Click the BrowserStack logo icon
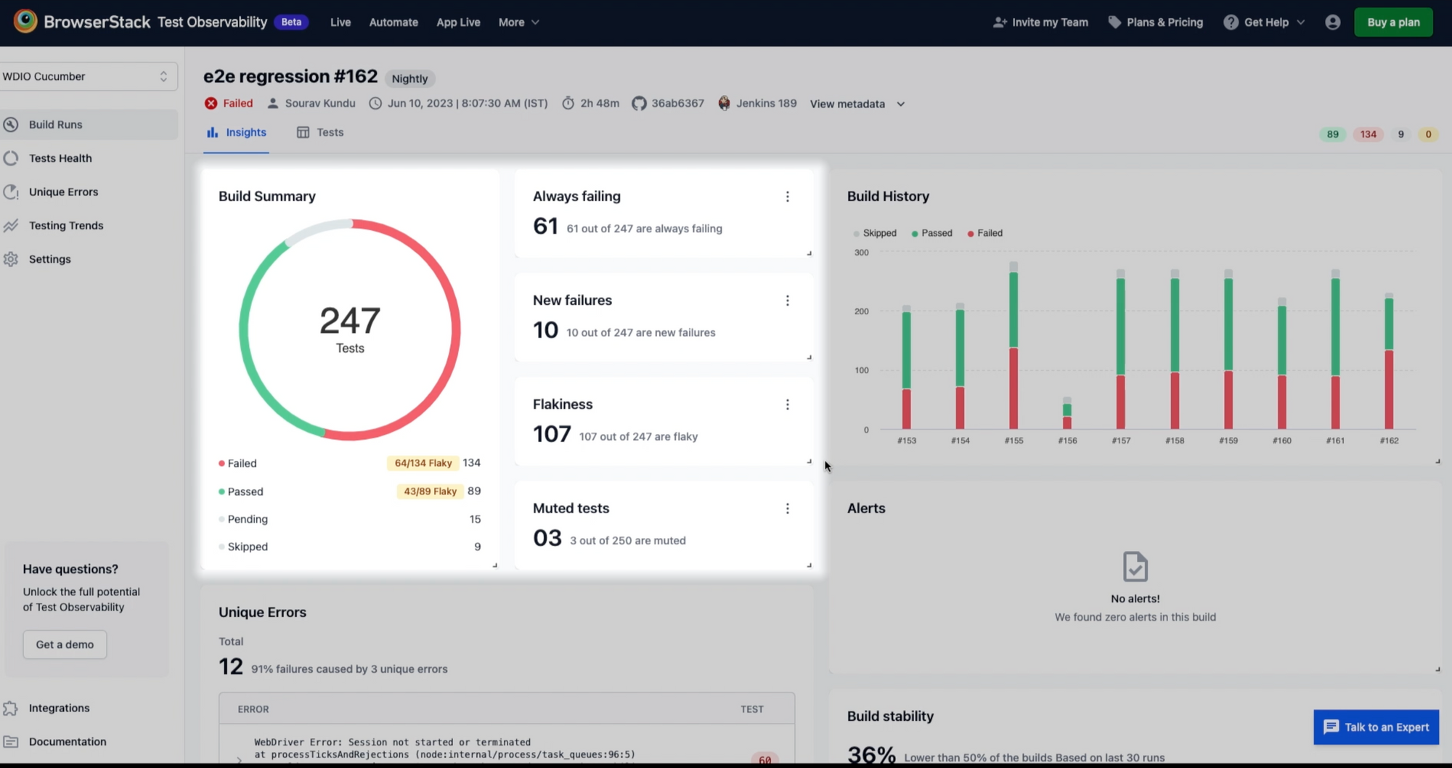 pyautogui.click(x=25, y=21)
